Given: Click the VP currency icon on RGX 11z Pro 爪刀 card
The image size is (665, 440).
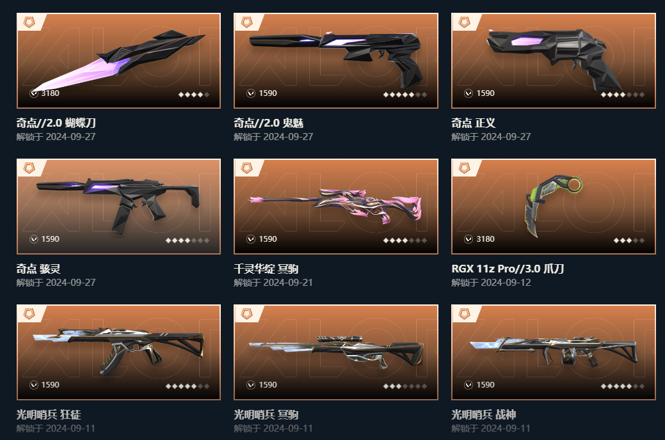Looking at the screenshot, I should pos(469,239).
